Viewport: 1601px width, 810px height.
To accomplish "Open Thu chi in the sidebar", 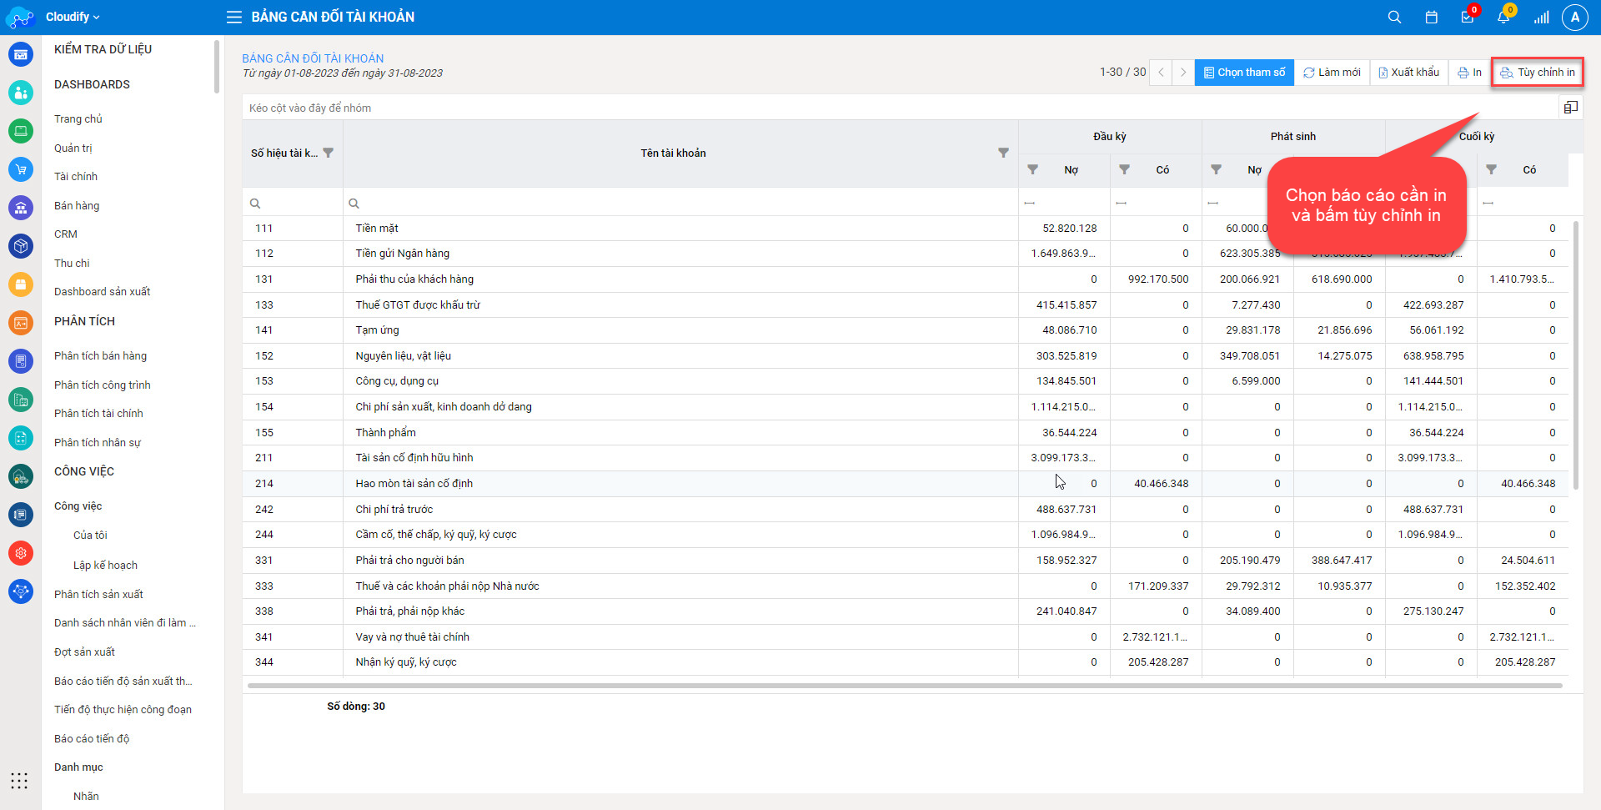I will [72, 264].
